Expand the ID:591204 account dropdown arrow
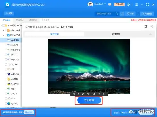 point(105,4)
